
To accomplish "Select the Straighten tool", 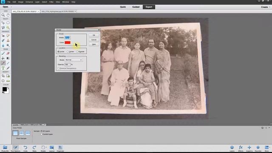I will pyautogui.click(x=8, y=81).
